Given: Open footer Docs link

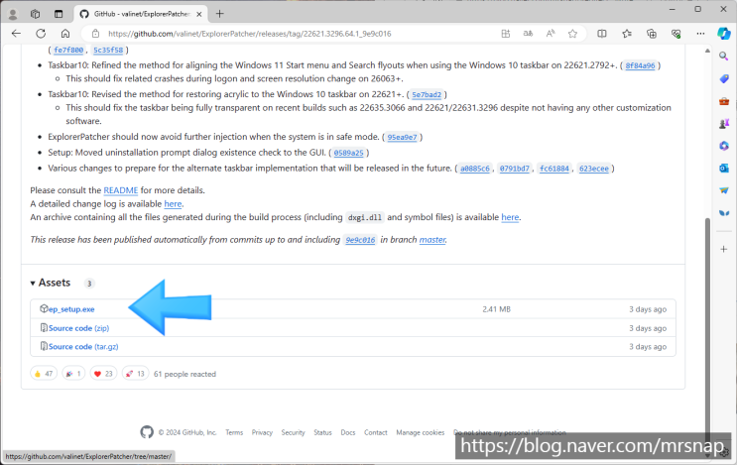Looking at the screenshot, I should (x=348, y=432).
